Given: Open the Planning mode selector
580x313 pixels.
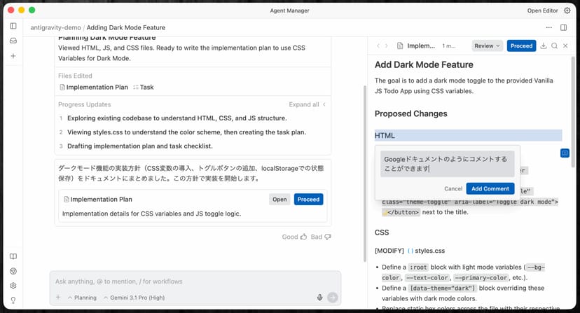Looking at the screenshot, I should 82,298.
